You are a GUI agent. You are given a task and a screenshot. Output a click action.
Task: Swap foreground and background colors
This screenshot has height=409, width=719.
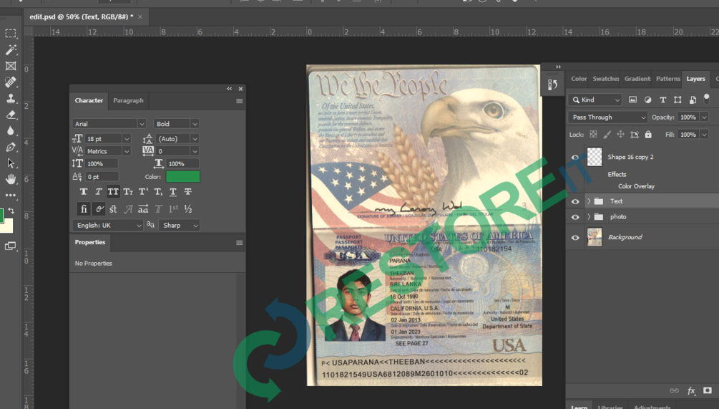[x=11, y=211]
